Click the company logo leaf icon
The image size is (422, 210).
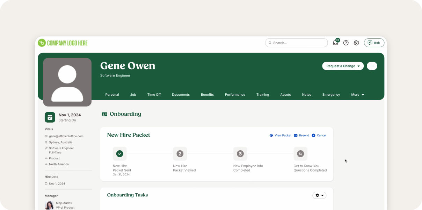point(42,43)
